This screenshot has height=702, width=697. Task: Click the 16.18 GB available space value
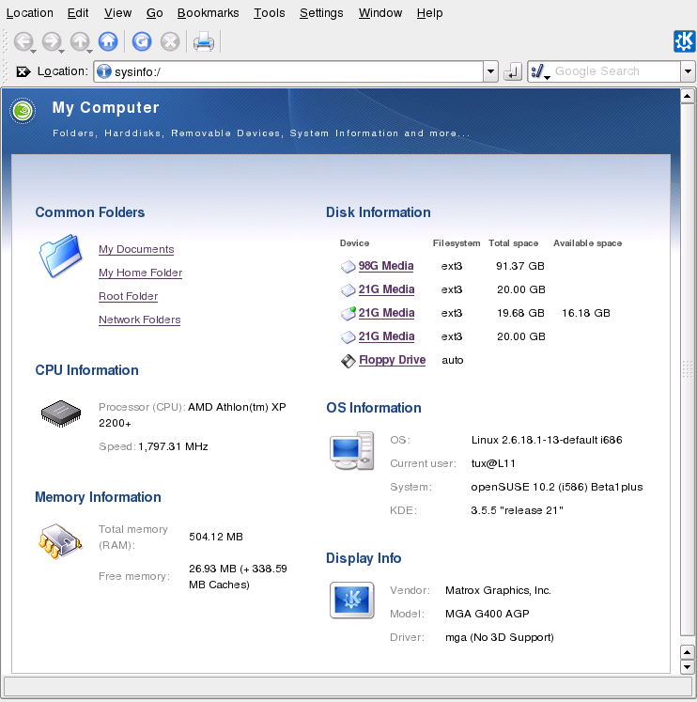click(586, 313)
